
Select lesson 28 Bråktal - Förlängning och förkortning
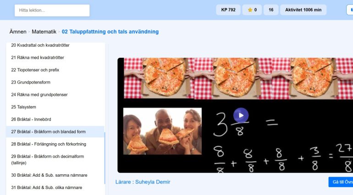pos(49,144)
